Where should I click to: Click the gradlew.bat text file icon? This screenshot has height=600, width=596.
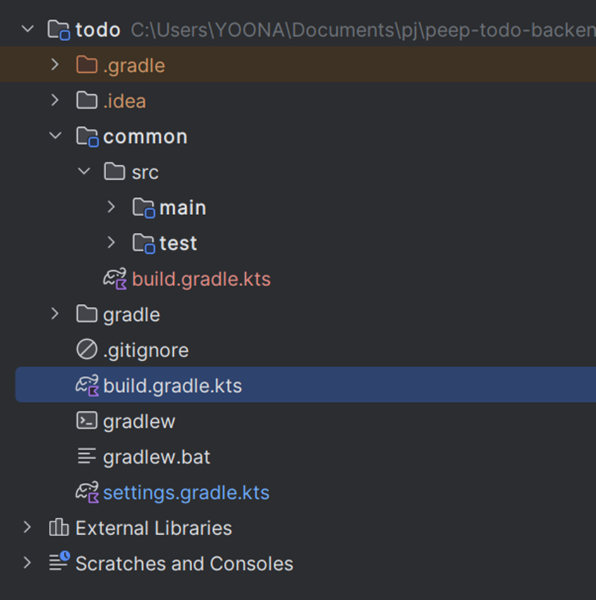tap(87, 456)
